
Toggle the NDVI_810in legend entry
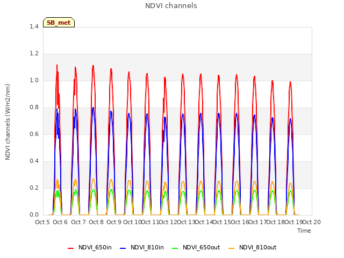click(142, 247)
